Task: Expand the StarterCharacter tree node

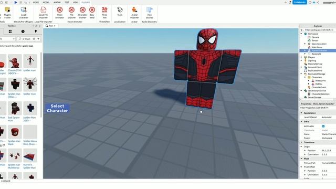Action: [x=305, y=50]
